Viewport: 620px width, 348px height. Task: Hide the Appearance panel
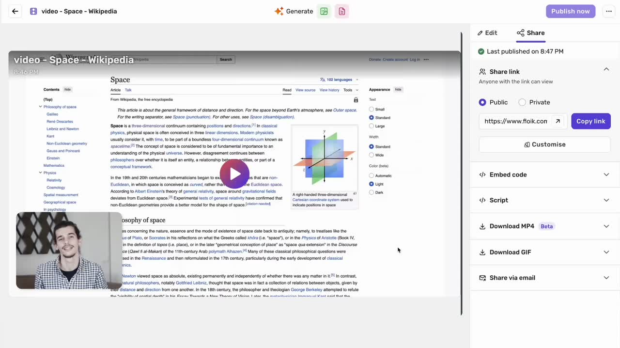[x=398, y=90]
